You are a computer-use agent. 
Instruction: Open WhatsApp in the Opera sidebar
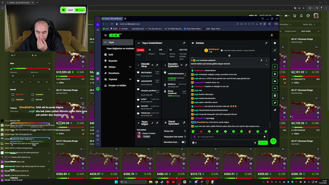[x=98, y=73]
